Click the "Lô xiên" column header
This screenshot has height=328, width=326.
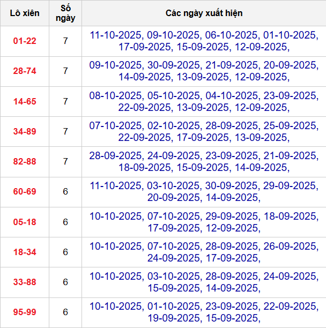click(25, 13)
